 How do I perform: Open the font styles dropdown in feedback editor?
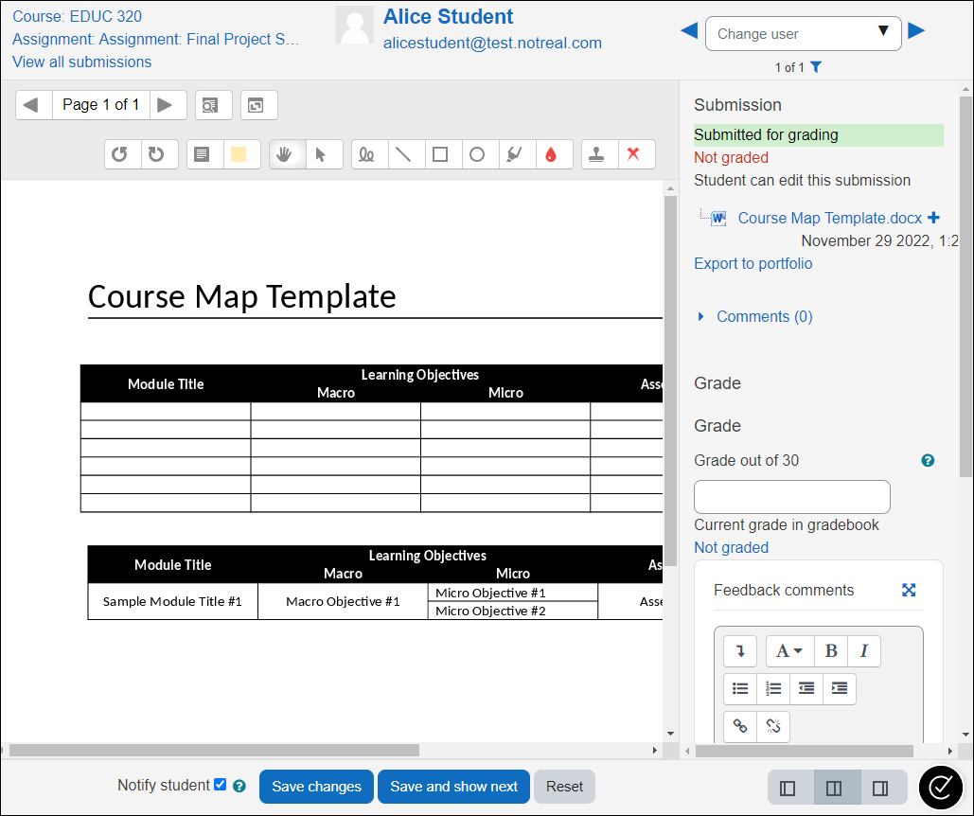pos(788,650)
